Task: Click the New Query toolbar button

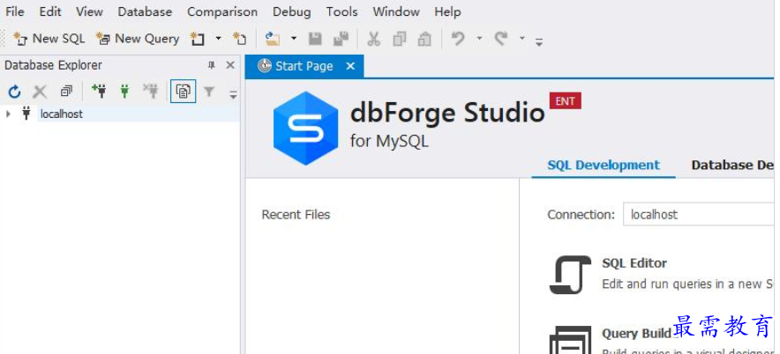Action: click(x=138, y=39)
